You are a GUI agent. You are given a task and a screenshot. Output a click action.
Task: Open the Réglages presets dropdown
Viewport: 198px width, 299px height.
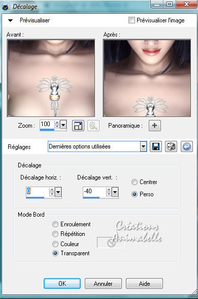coord(143,146)
